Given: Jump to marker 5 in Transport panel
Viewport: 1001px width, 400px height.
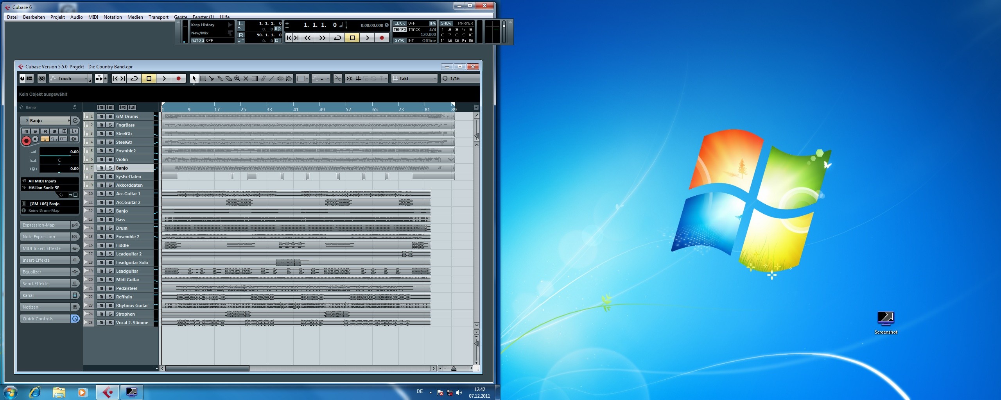Looking at the screenshot, I should (471, 29).
